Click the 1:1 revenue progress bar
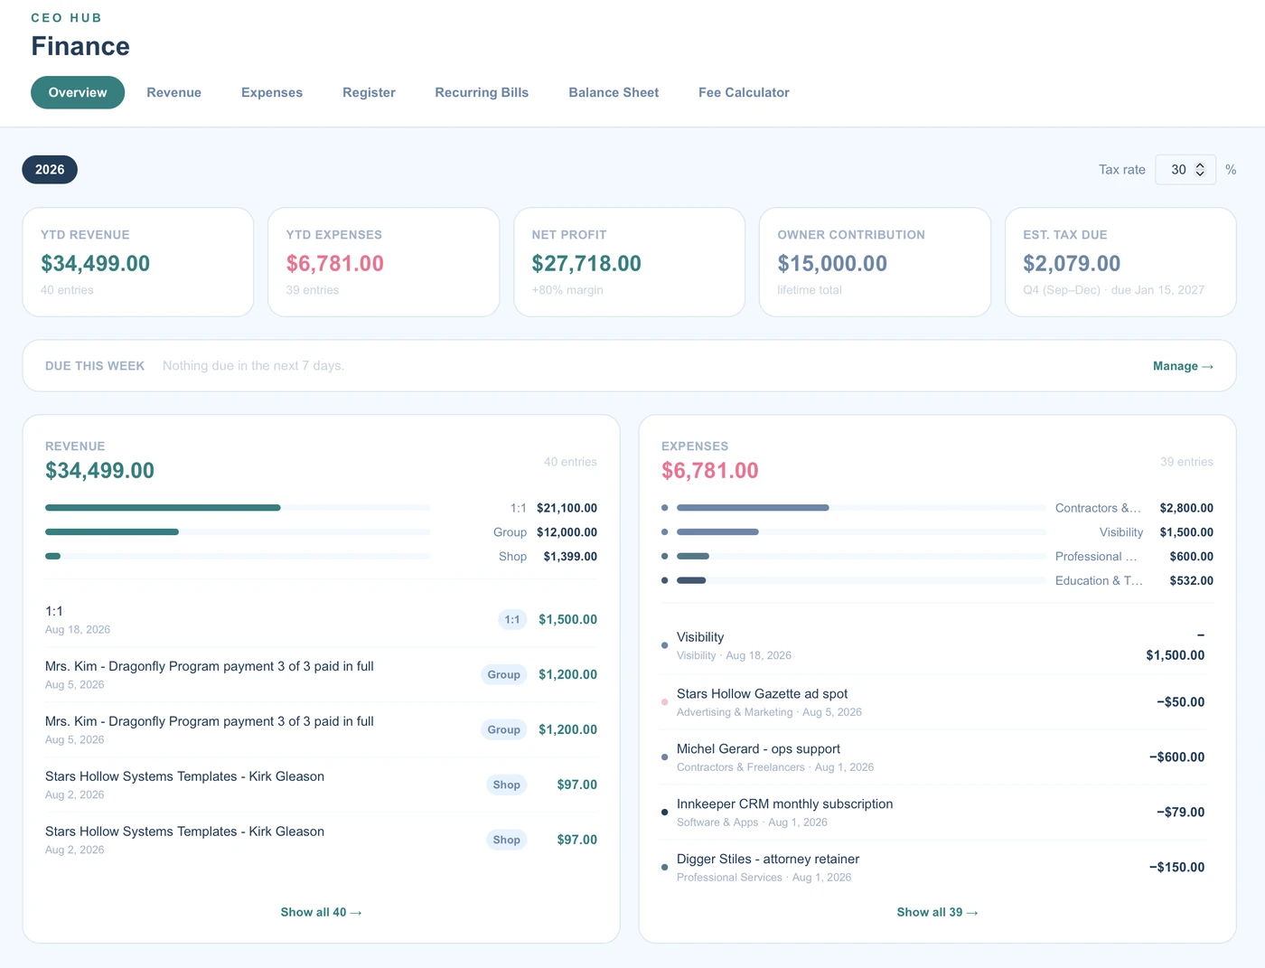 (x=238, y=508)
